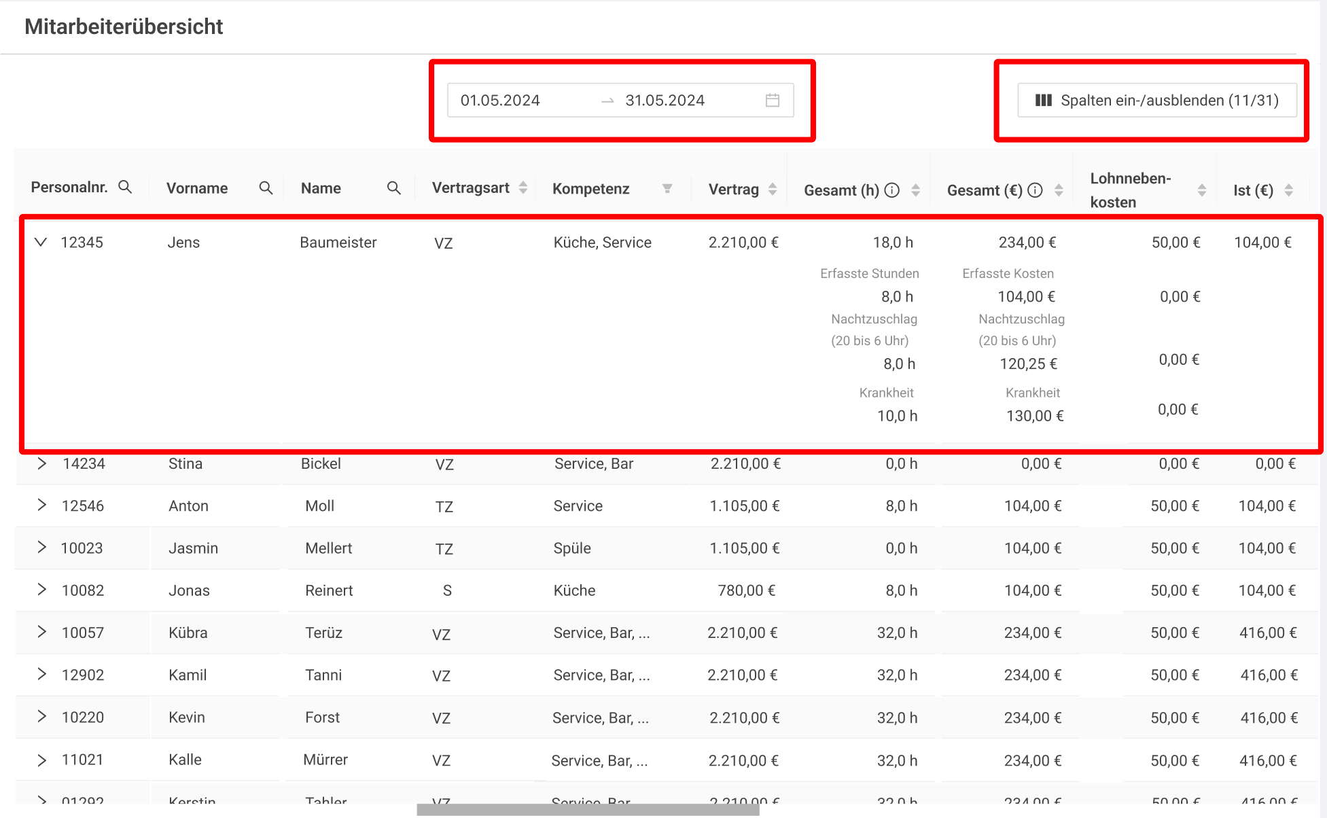
Task: Sort the Lohnnebenkosten column
Action: (1202, 190)
